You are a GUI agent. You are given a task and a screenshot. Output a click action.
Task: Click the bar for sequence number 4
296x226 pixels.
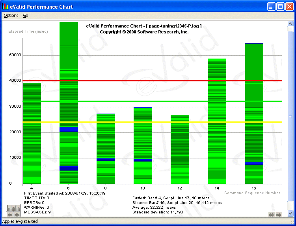point(32,134)
